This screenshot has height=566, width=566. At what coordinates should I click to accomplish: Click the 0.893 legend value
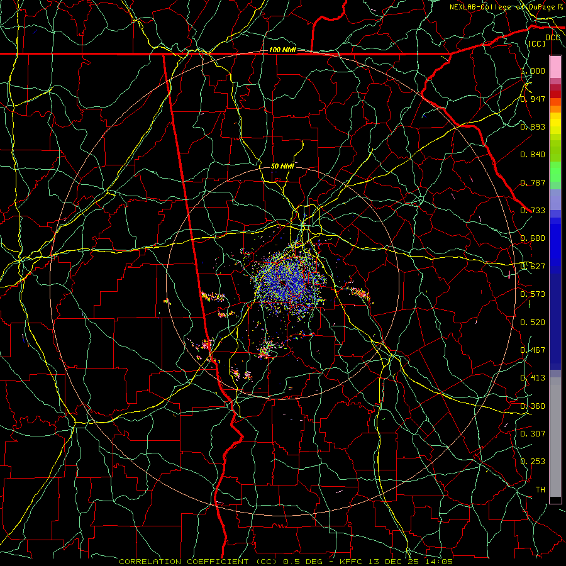pyautogui.click(x=533, y=126)
